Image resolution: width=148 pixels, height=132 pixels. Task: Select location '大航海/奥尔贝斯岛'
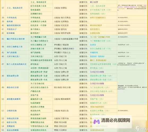(62, 18)
